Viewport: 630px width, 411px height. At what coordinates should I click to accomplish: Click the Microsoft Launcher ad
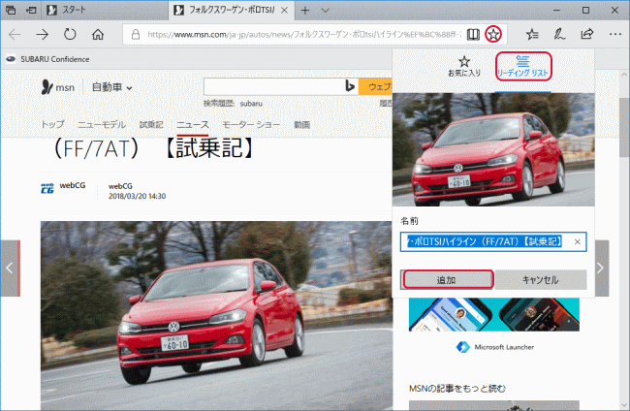tap(494, 326)
